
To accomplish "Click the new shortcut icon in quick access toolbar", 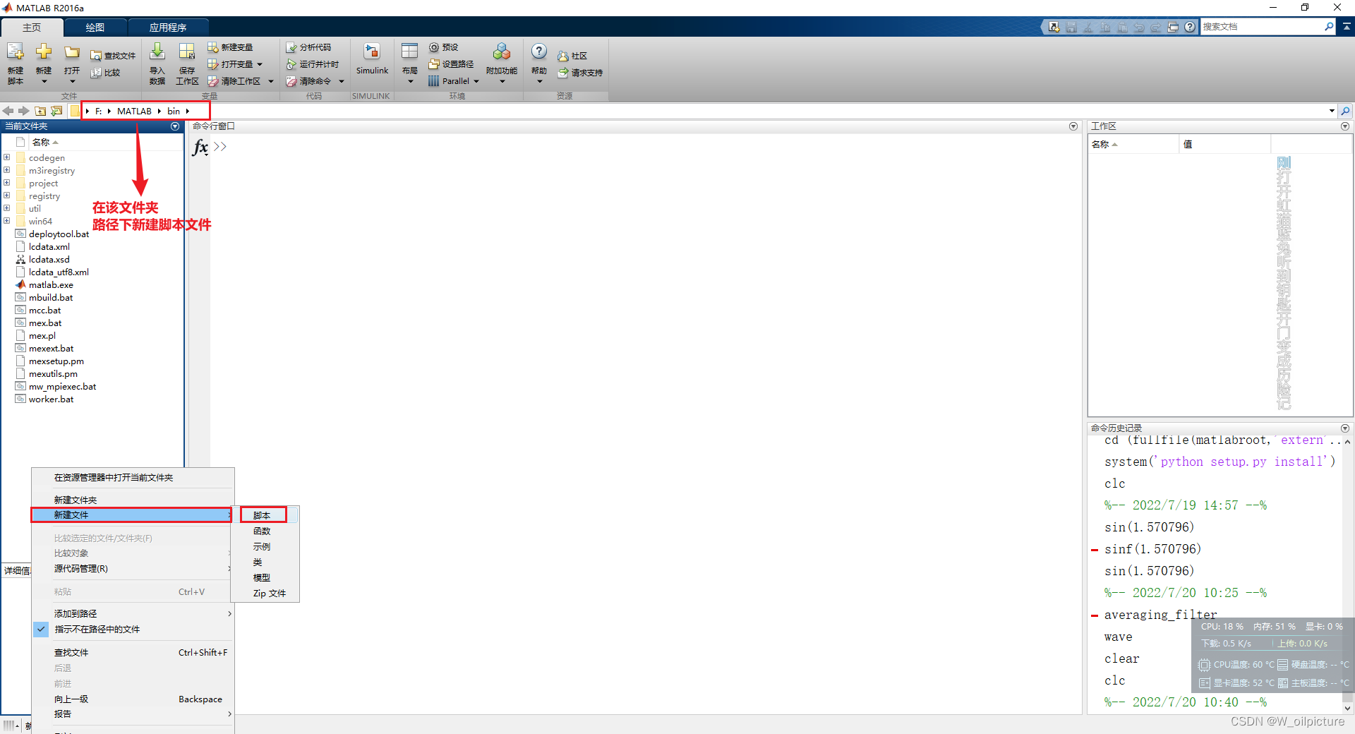I will (1054, 27).
